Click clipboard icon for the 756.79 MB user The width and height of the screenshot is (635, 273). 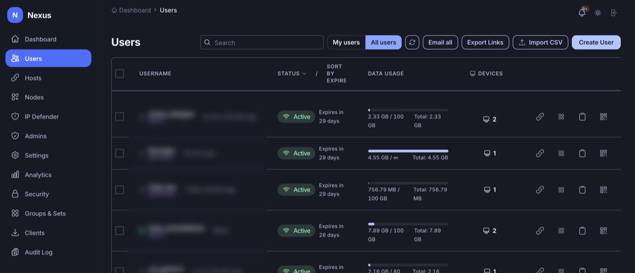582,189
